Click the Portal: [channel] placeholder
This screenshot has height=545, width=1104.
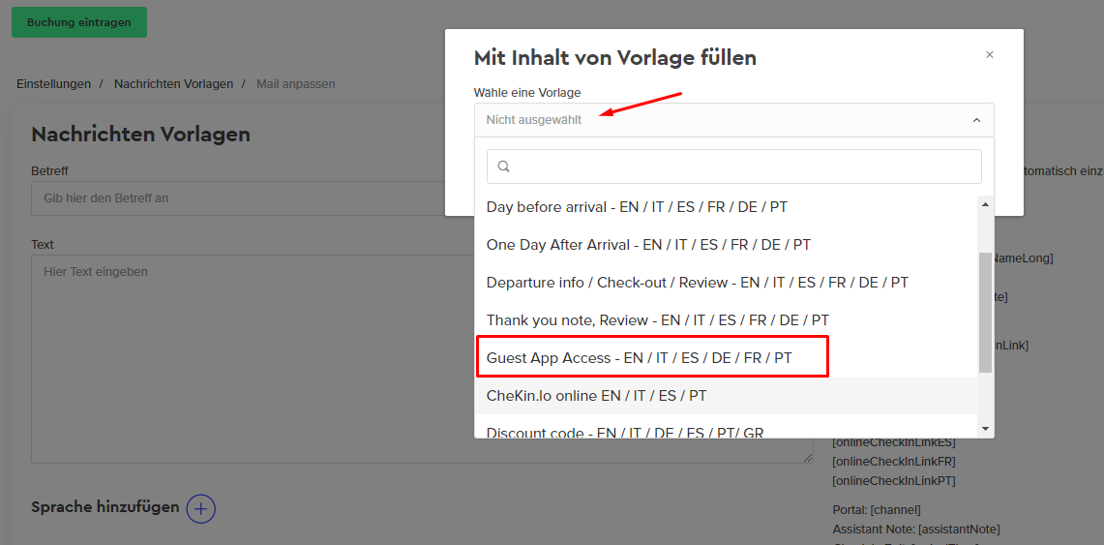point(877,510)
